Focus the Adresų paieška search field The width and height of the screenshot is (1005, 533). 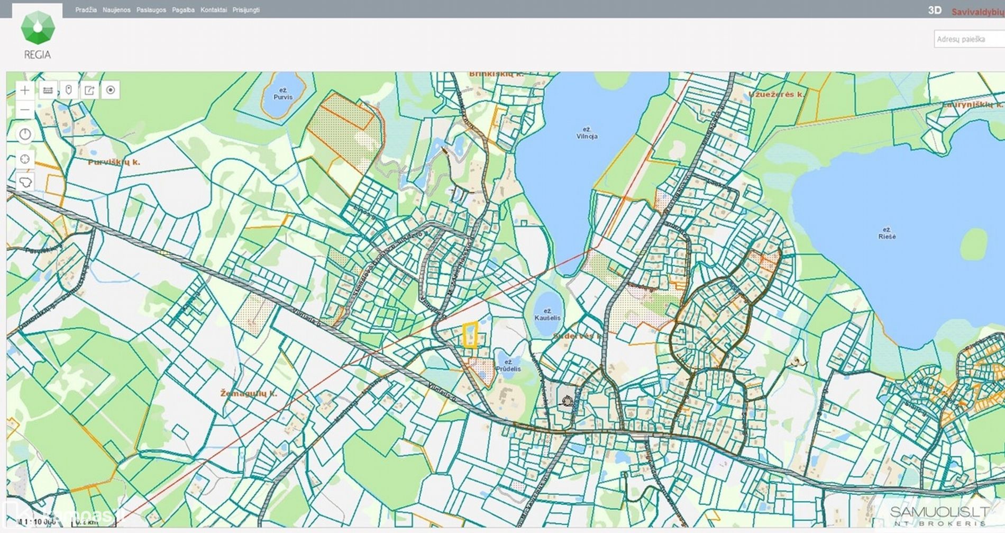click(969, 39)
